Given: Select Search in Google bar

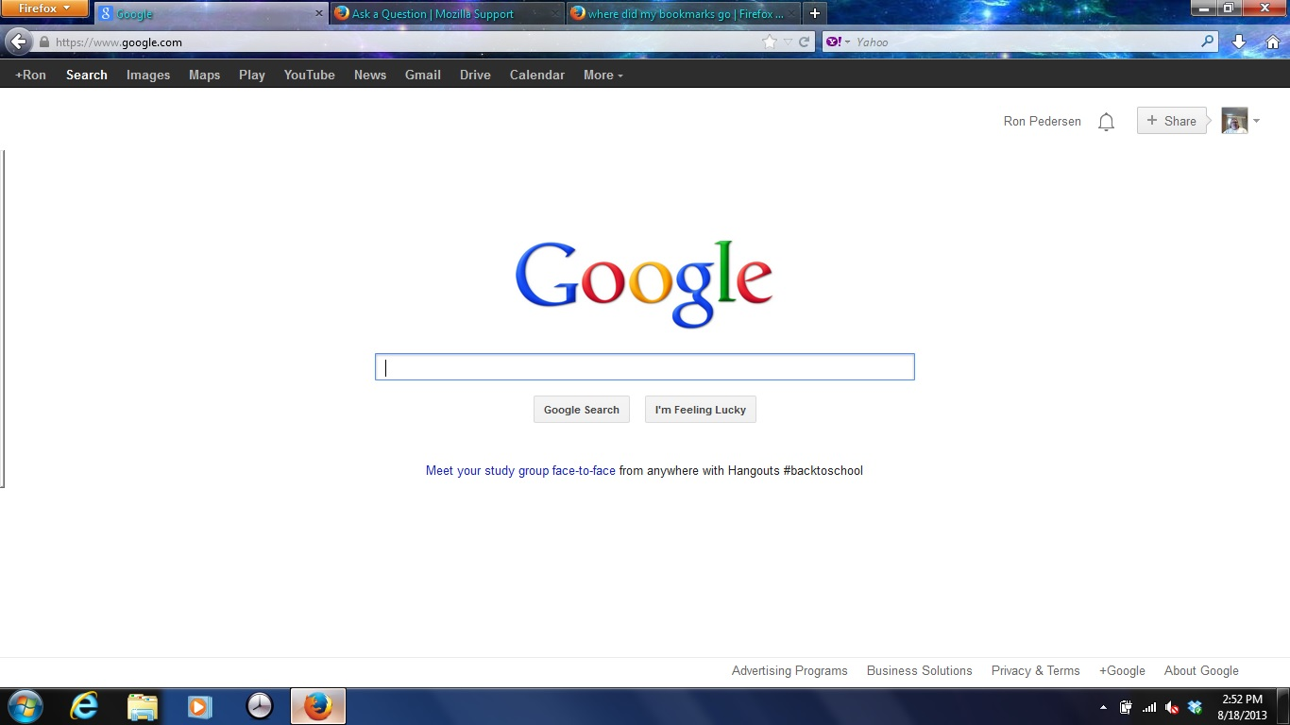Looking at the screenshot, I should [x=87, y=75].
